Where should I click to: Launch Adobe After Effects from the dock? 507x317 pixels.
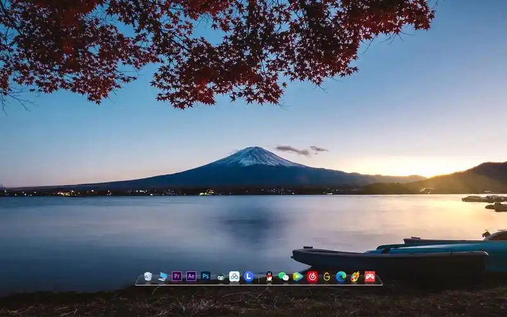tap(191, 276)
